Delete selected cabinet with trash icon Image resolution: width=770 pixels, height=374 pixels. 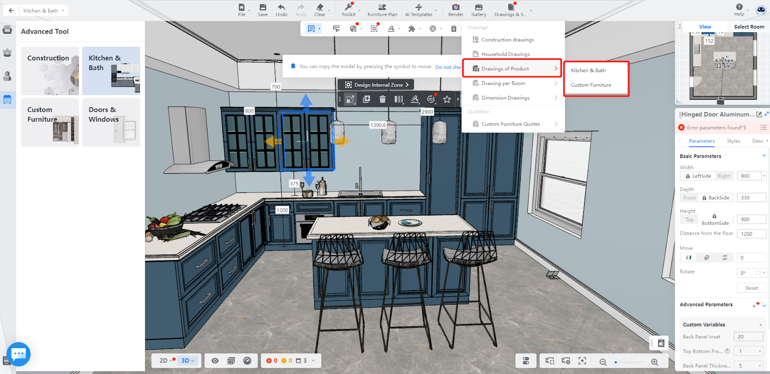tap(383, 99)
